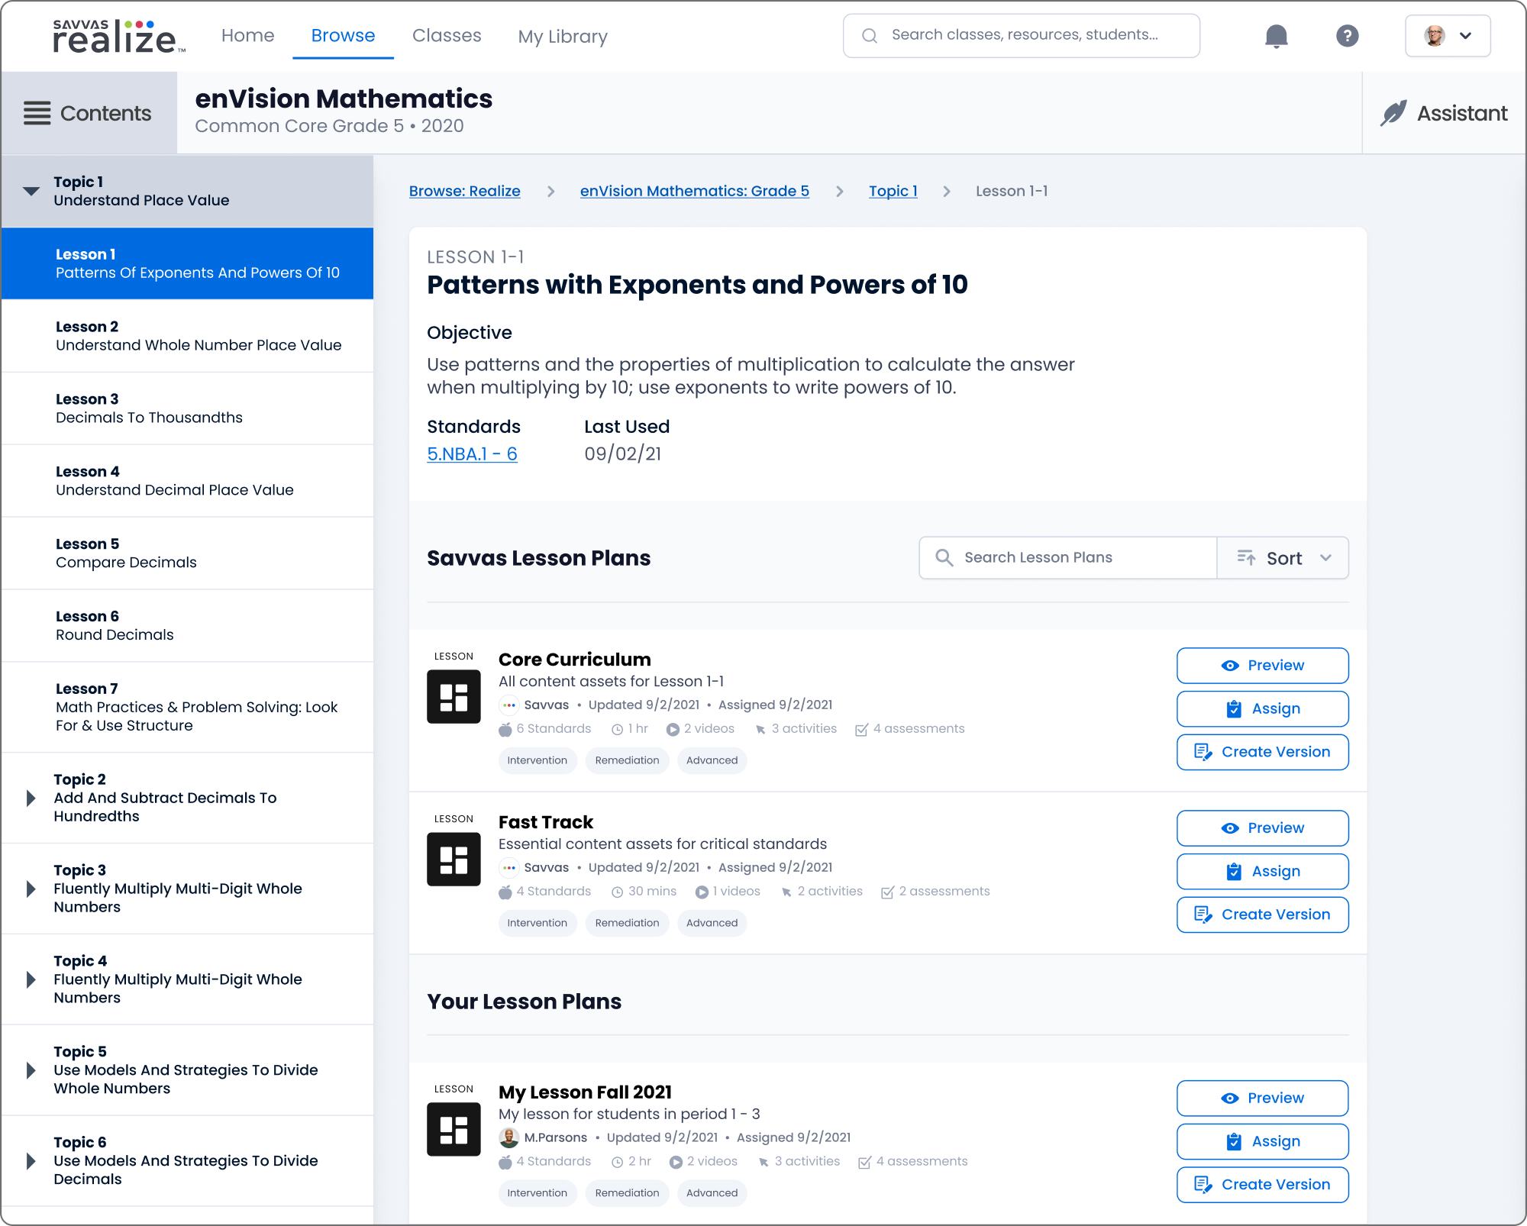This screenshot has width=1527, height=1226.
Task: Assign the Fast Track lesson
Action: tap(1263, 872)
